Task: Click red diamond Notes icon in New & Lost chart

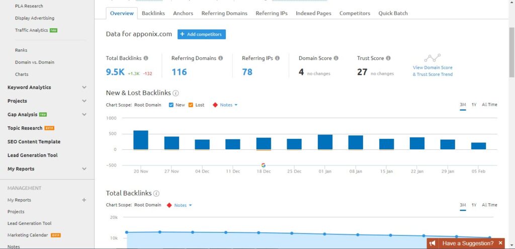Action: (x=215, y=105)
